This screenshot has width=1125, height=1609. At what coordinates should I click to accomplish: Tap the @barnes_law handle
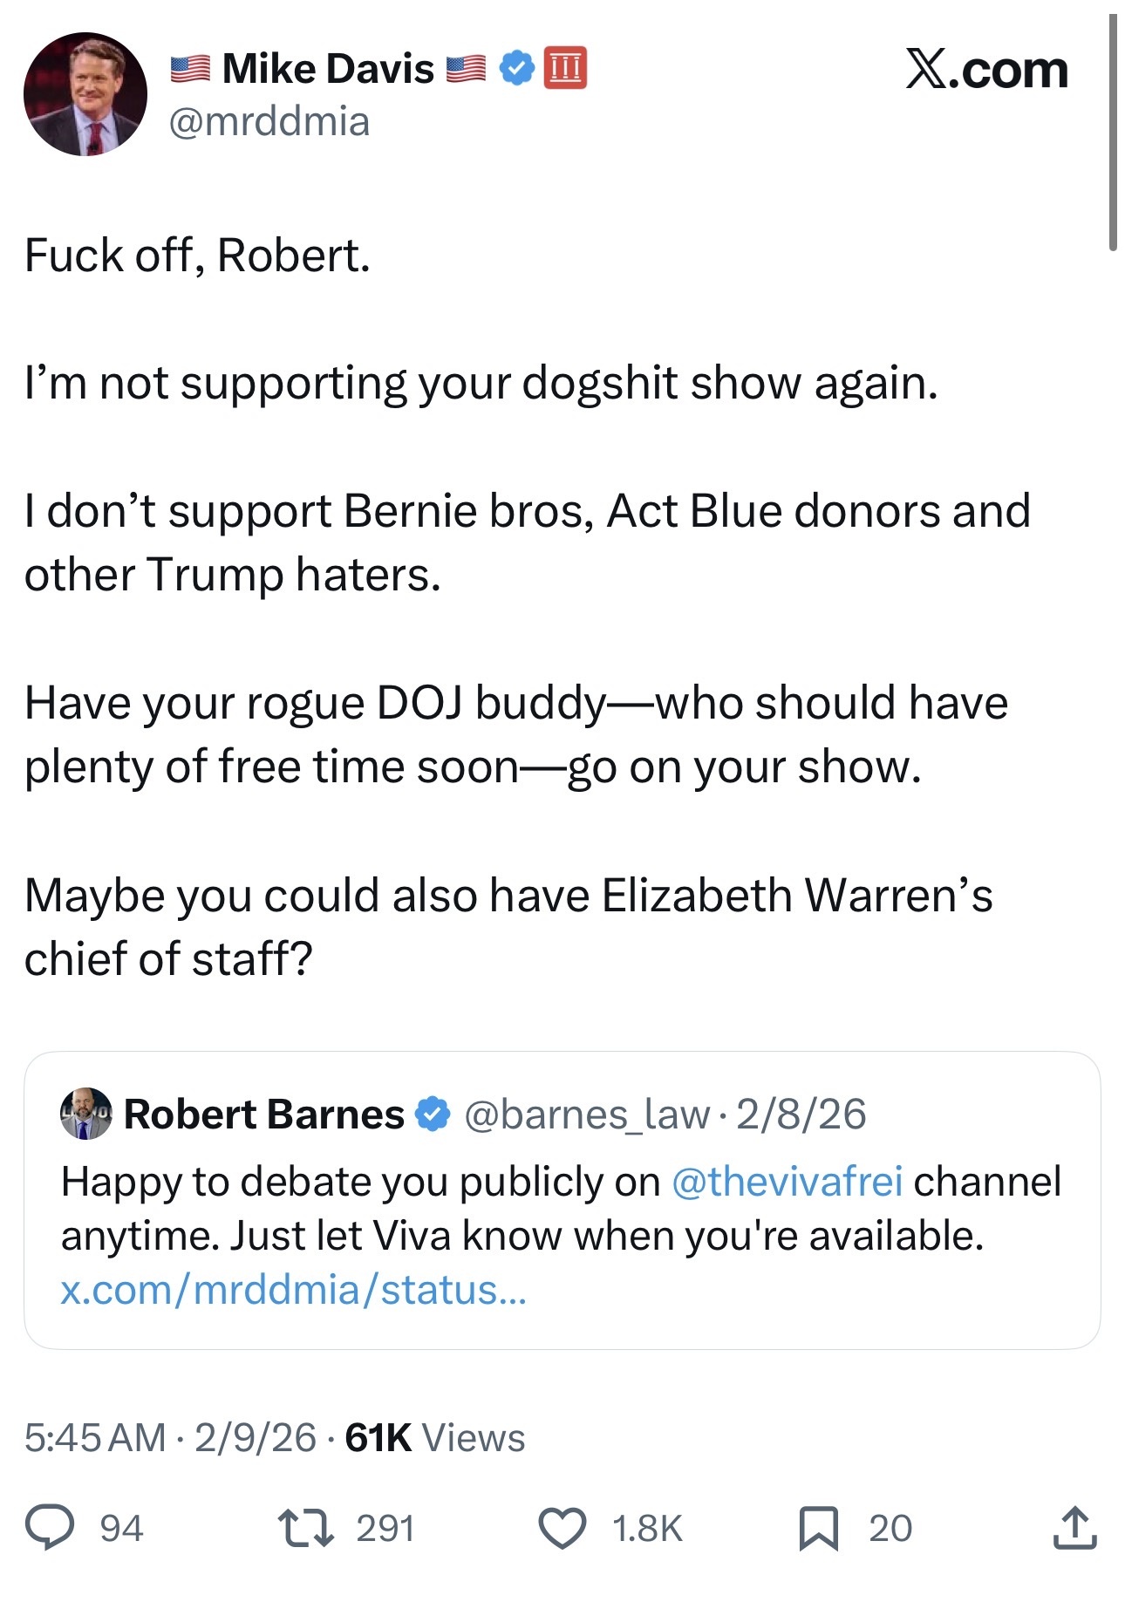(x=586, y=1114)
